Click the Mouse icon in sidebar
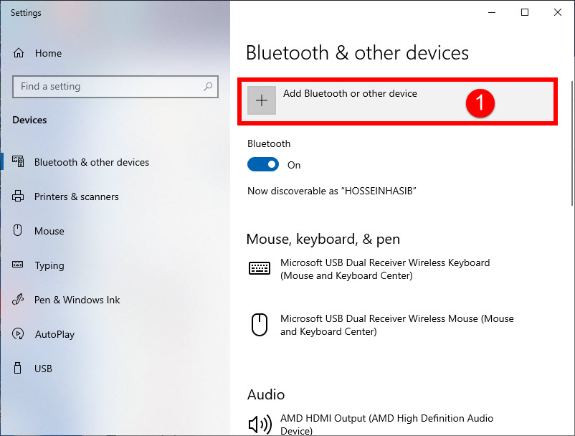Viewport: 575px width, 436px height. click(x=18, y=230)
